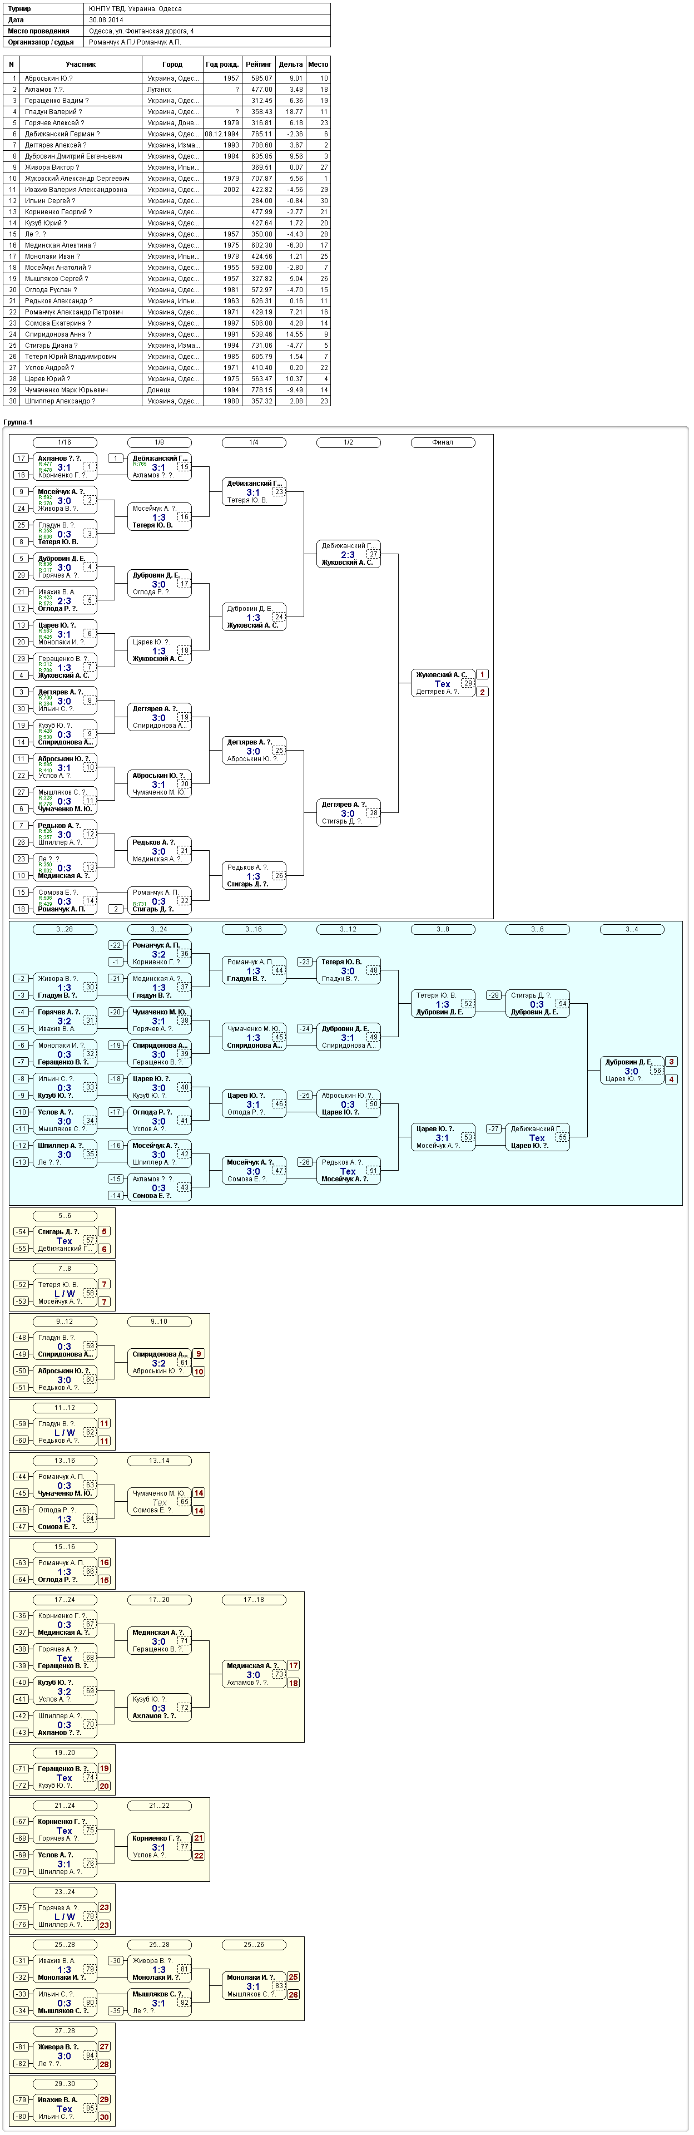Click final match box number 29
This screenshot has height=2135, width=694.
coord(468,683)
